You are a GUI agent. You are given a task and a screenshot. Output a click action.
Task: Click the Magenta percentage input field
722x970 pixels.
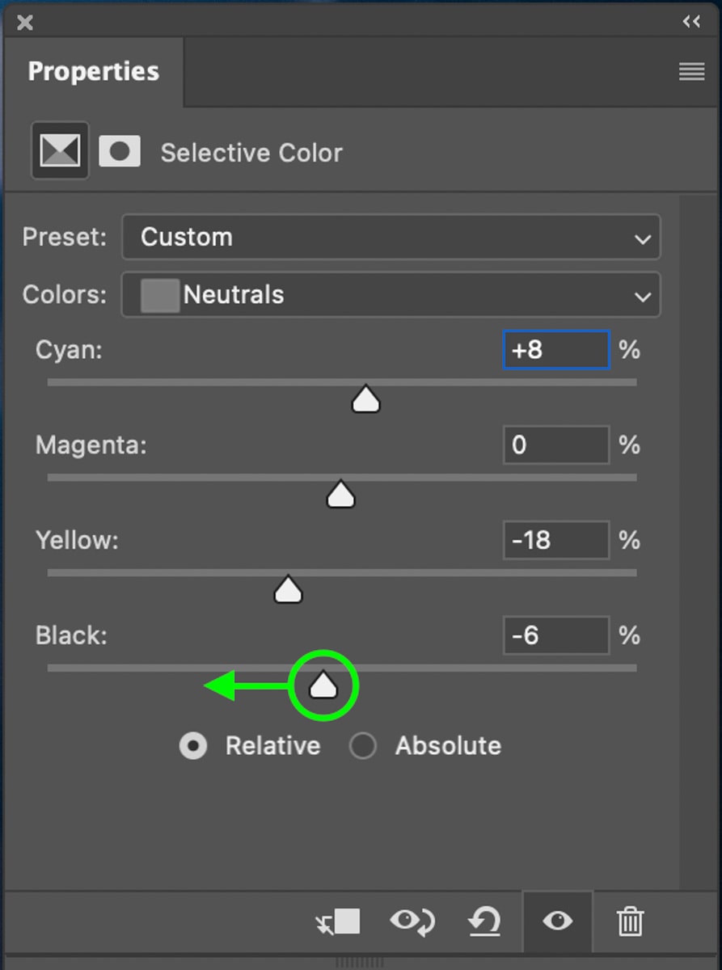555,445
